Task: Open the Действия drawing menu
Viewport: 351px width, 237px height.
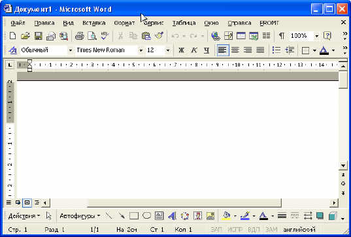Action: click(24, 216)
